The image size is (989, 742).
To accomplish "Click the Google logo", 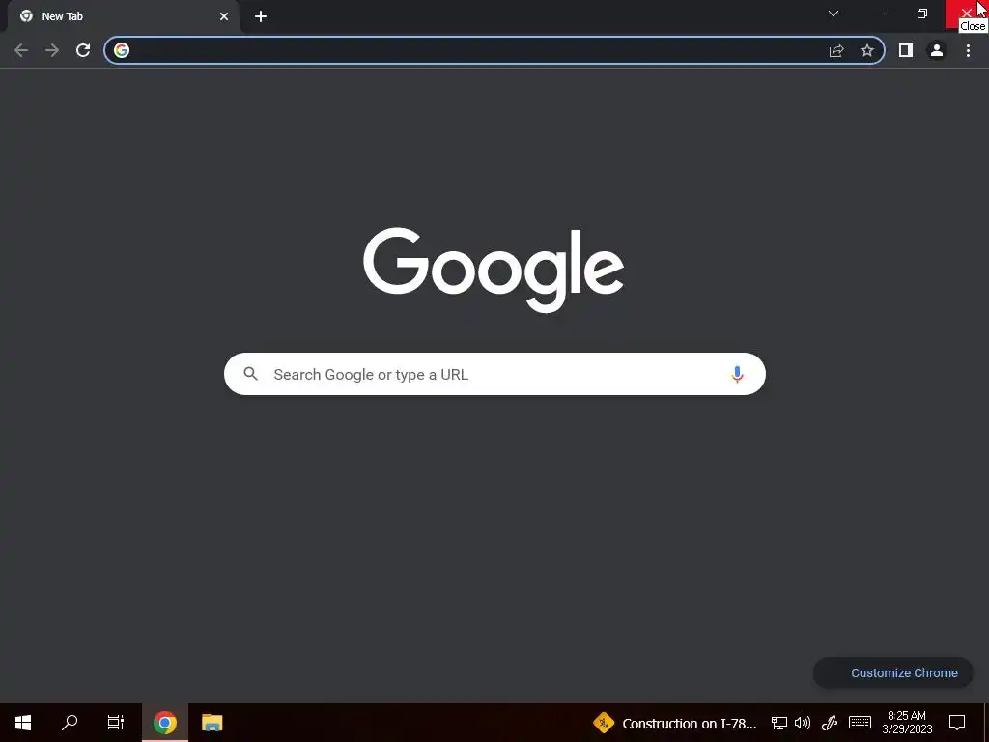I will pos(494,270).
